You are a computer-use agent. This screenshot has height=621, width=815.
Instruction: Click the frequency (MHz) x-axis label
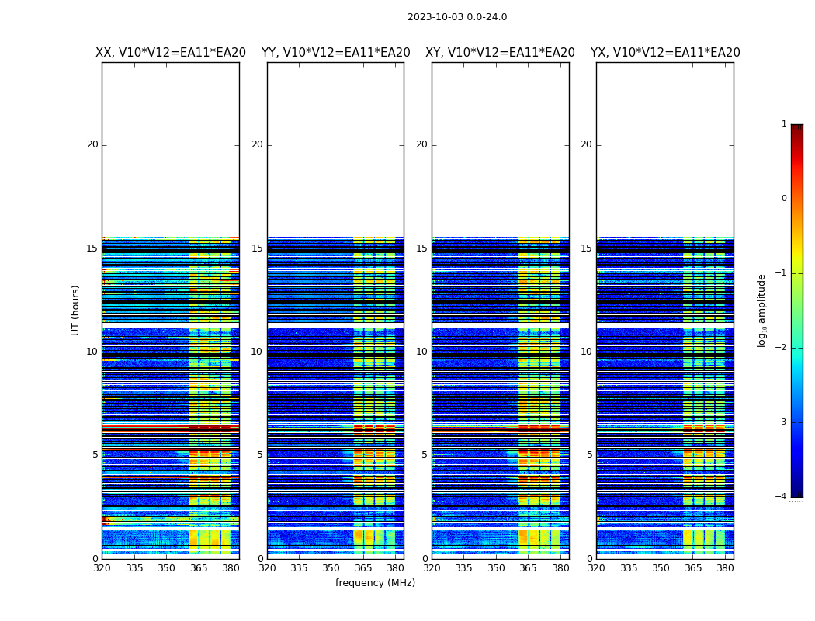pyautogui.click(x=375, y=583)
